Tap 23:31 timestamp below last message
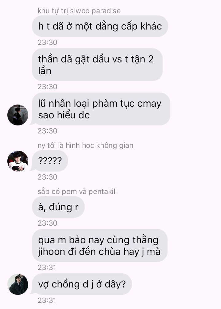Image resolution: width=221 pixels, height=309 pixels. pyautogui.click(x=47, y=300)
